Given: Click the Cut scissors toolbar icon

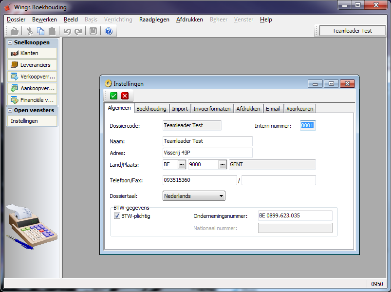Looking at the screenshot, I should point(29,31).
